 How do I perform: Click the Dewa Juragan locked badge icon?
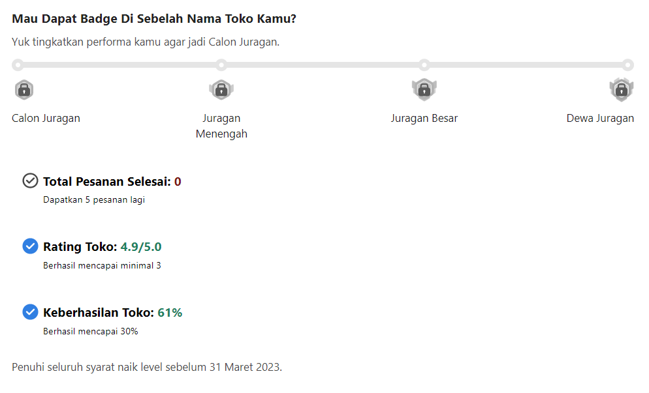coord(622,89)
